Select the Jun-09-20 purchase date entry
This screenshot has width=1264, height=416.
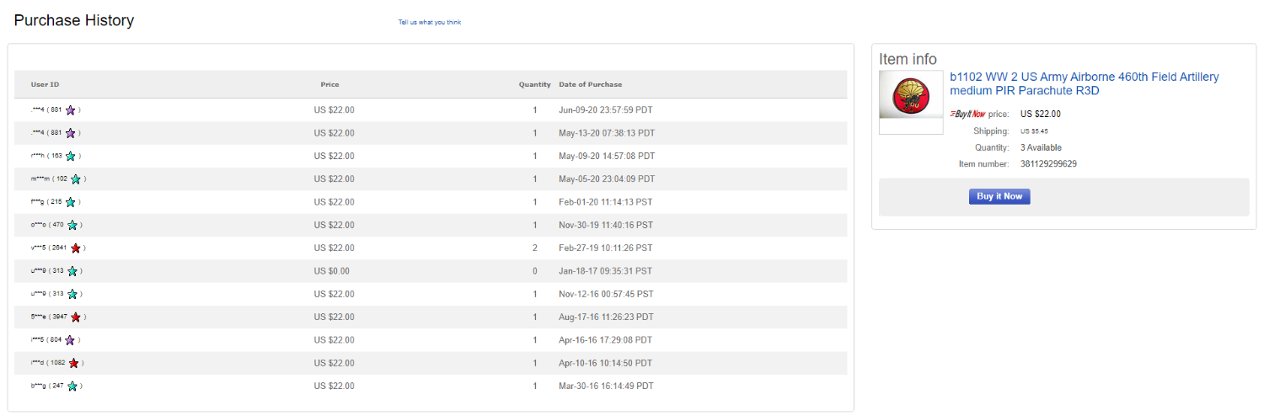click(606, 110)
